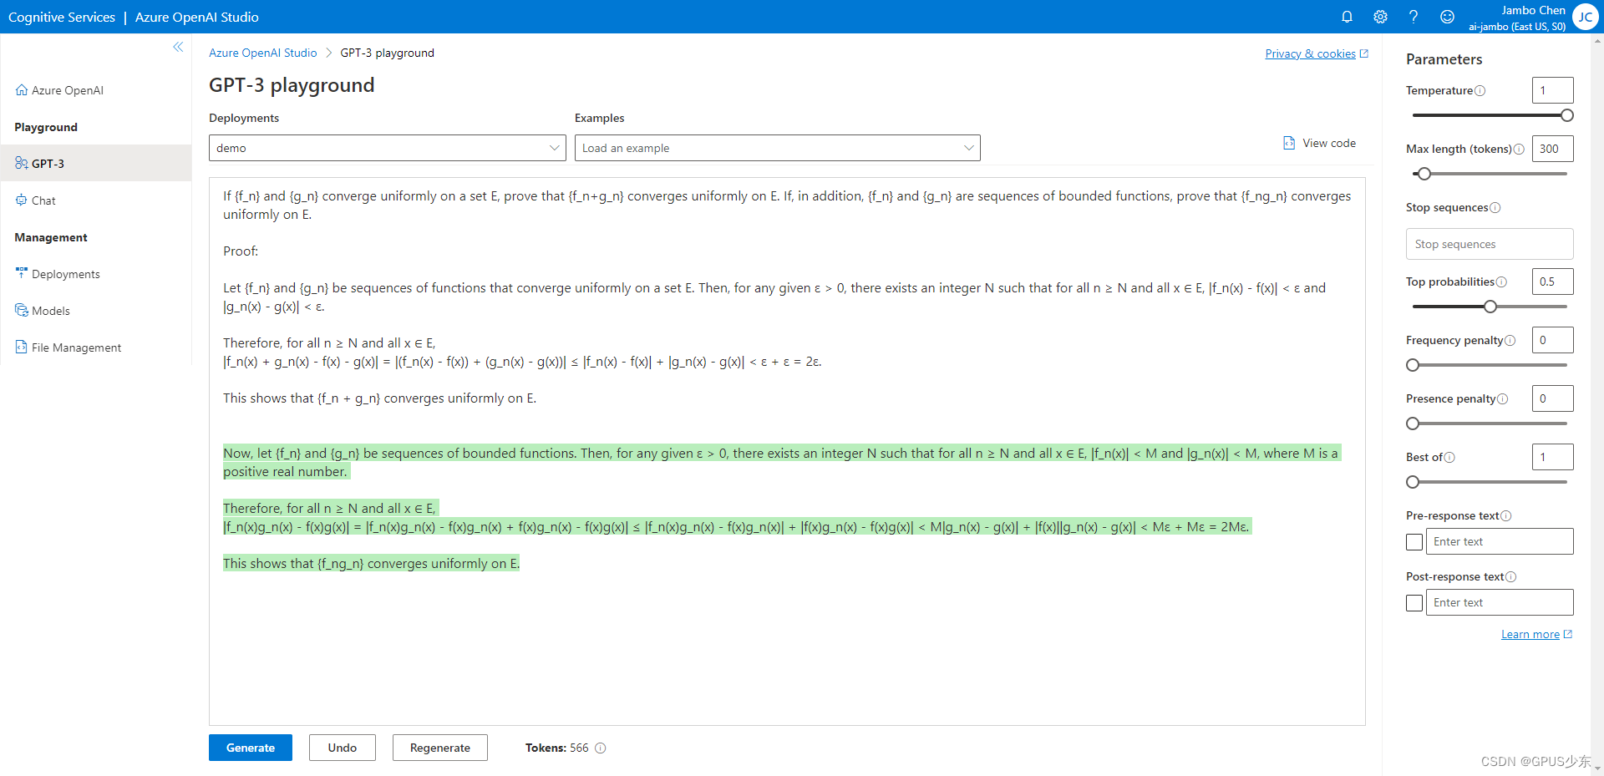The height and width of the screenshot is (776, 1604).
Task: Open the Privacy & cookies link
Action: tap(1310, 53)
